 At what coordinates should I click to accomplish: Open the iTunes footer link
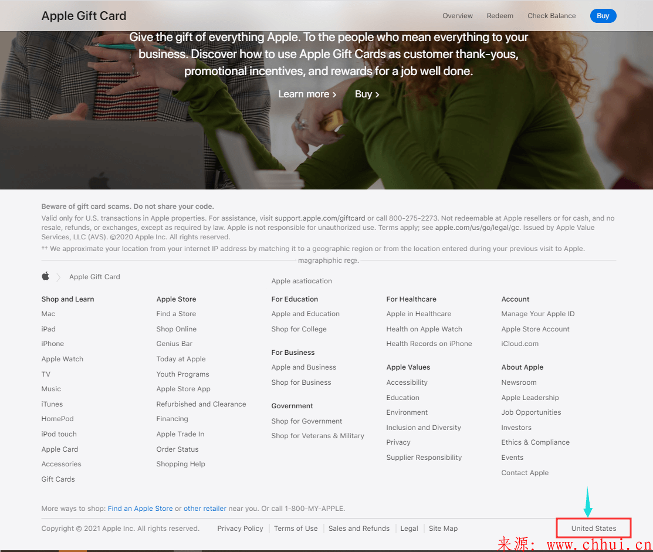point(52,404)
